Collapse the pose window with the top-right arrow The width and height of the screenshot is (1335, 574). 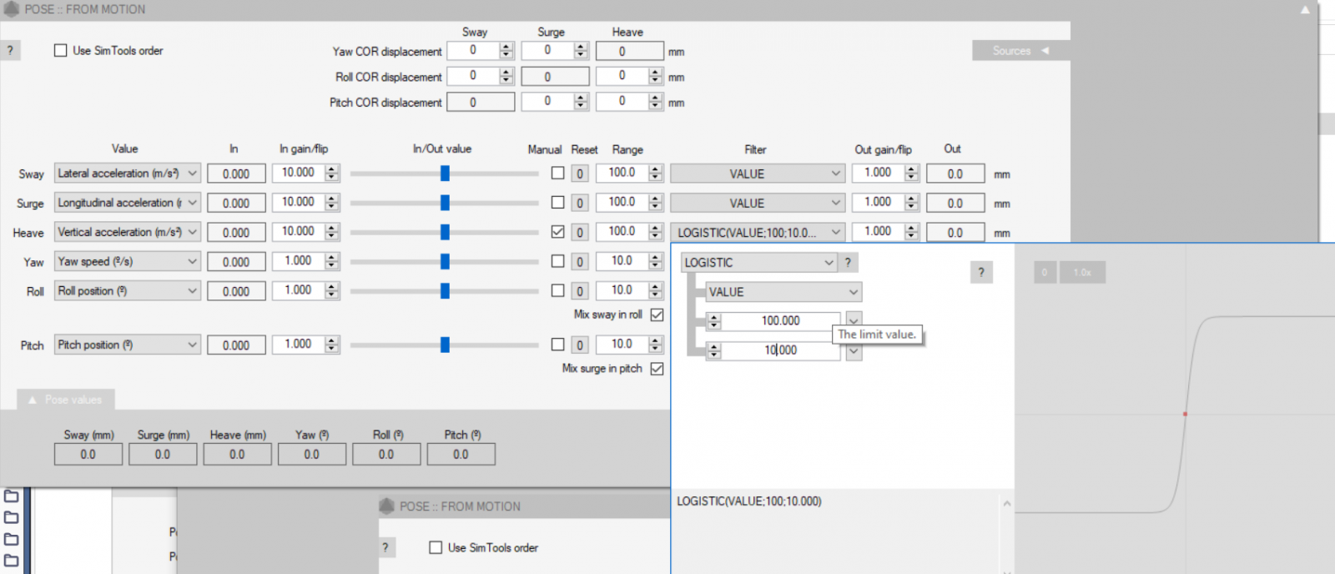[1305, 9]
